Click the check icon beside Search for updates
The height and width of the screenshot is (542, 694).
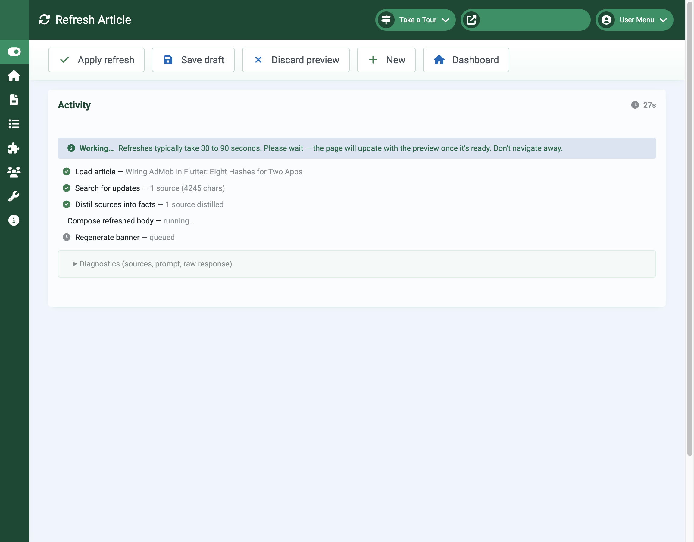click(x=66, y=188)
